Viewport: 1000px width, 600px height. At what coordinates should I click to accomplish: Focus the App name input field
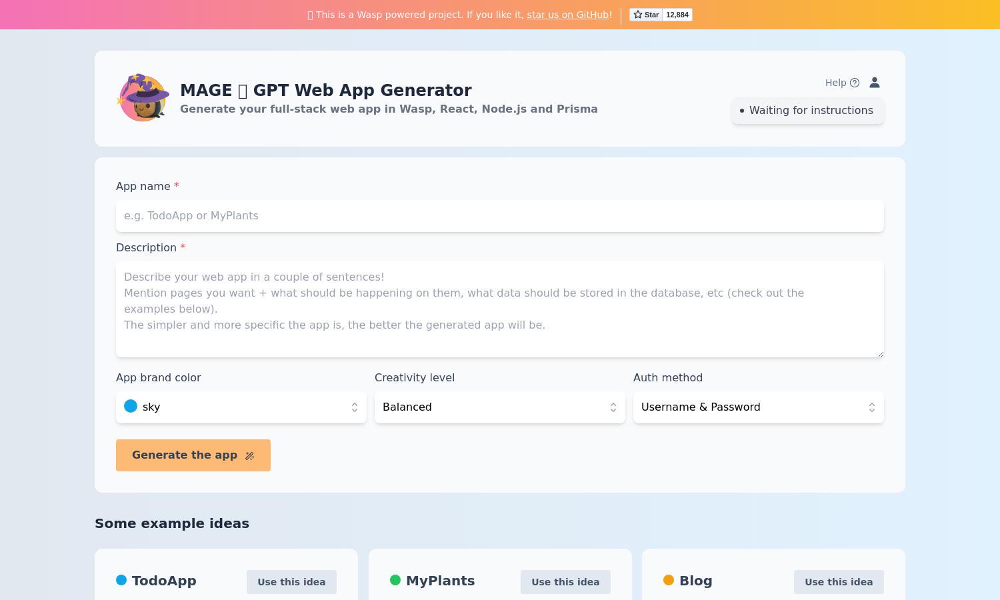click(500, 216)
